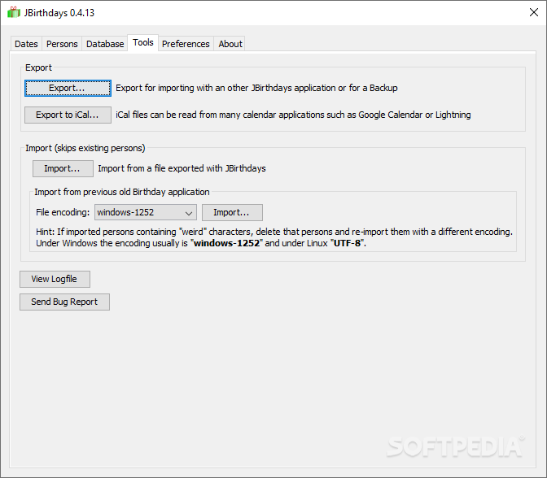Show the About tab
Viewport: 547px width, 478px height.
coord(230,44)
